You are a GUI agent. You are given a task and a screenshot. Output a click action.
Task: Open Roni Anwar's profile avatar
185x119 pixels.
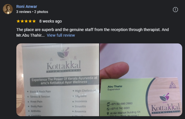tap(8, 9)
